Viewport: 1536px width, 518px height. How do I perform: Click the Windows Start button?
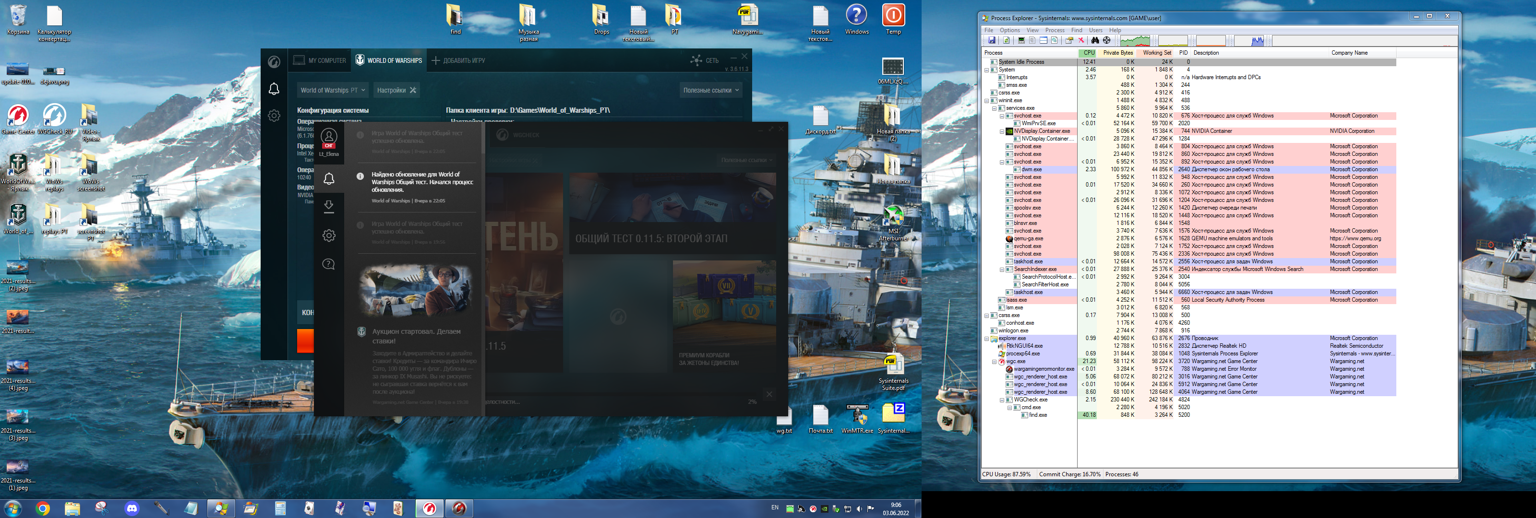click(12, 508)
